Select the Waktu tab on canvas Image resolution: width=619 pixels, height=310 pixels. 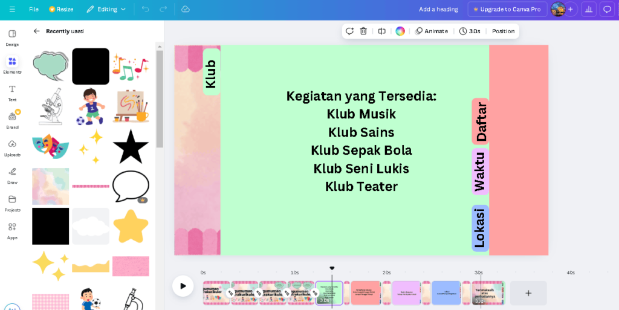pos(481,171)
